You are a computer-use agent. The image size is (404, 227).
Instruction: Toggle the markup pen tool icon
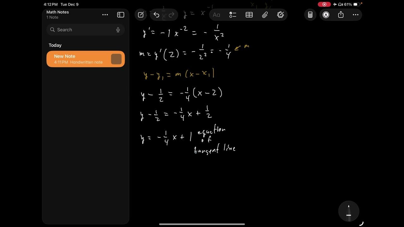(326, 15)
